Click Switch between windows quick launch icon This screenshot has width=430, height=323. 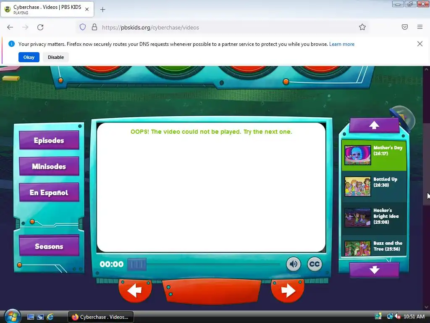pyautogui.click(x=40, y=317)
